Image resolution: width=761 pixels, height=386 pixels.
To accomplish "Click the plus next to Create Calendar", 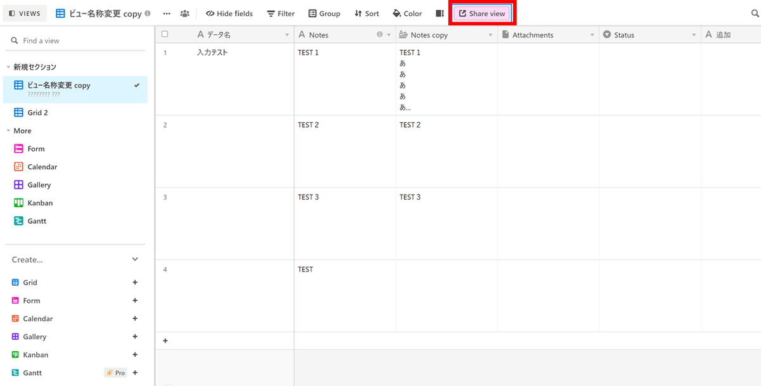I will (134, 319).
